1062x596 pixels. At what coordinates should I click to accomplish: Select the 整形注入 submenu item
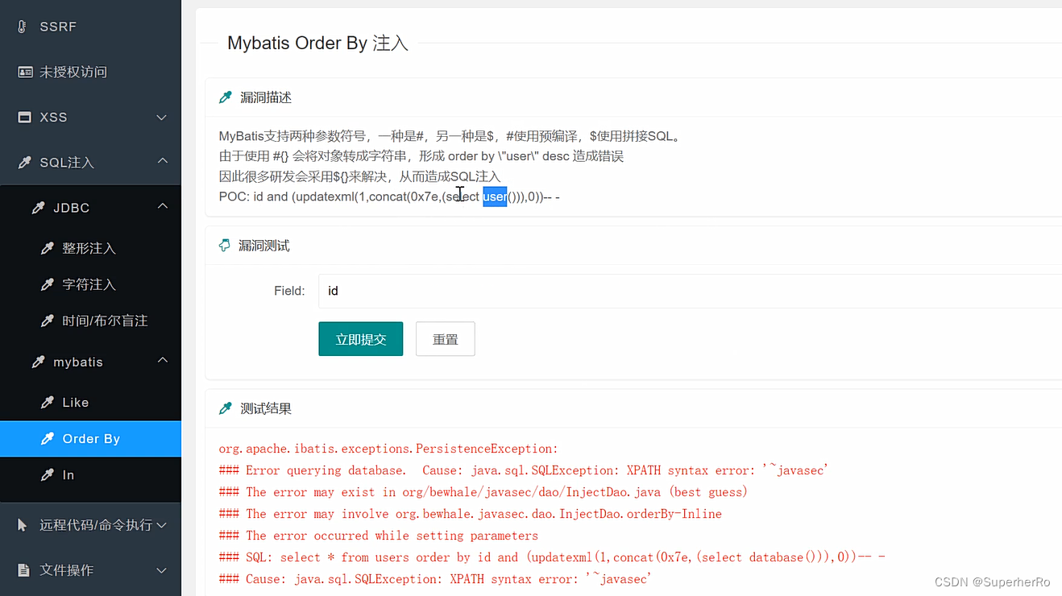[90, 249]
